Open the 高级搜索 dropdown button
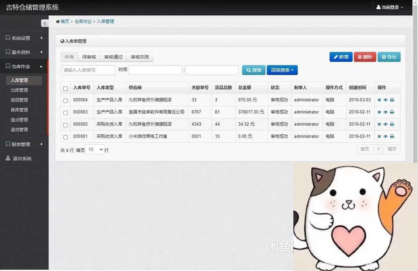Viewport: 418px width, 271px height. pyautogui.click(x=282, y=70)
